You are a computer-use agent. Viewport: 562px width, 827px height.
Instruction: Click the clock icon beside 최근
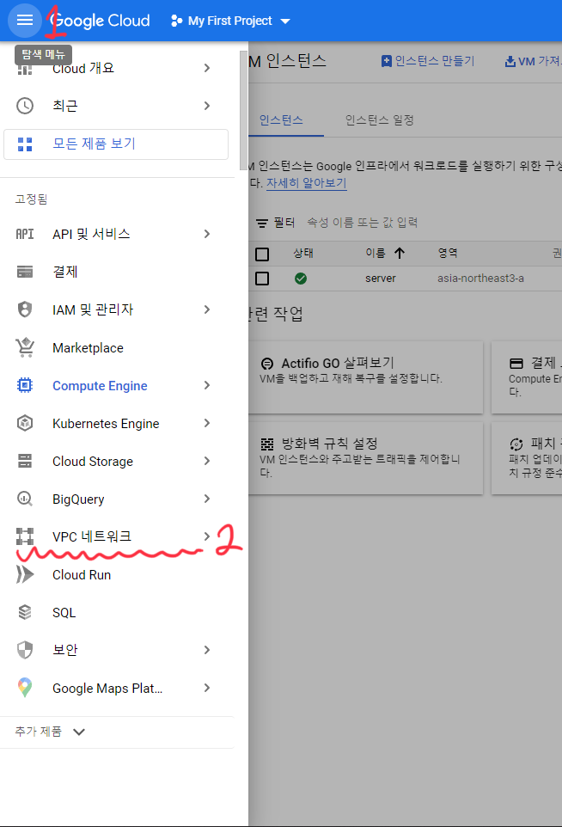(25, 106)
